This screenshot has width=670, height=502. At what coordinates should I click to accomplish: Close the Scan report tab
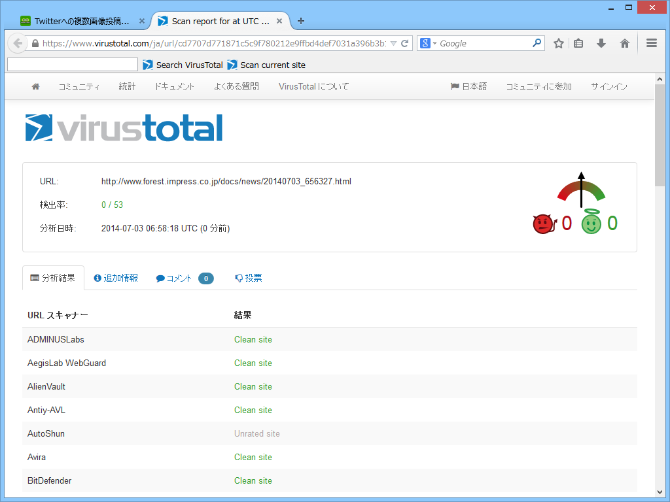coord(279,21)
